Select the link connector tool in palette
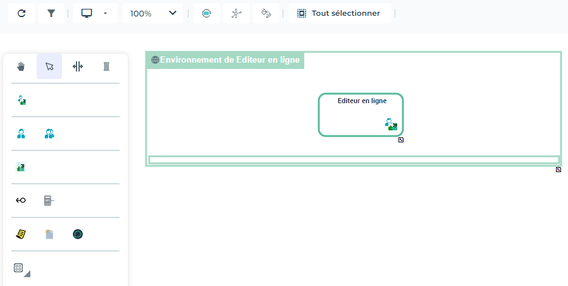568x286 pixels. point(21,201)
